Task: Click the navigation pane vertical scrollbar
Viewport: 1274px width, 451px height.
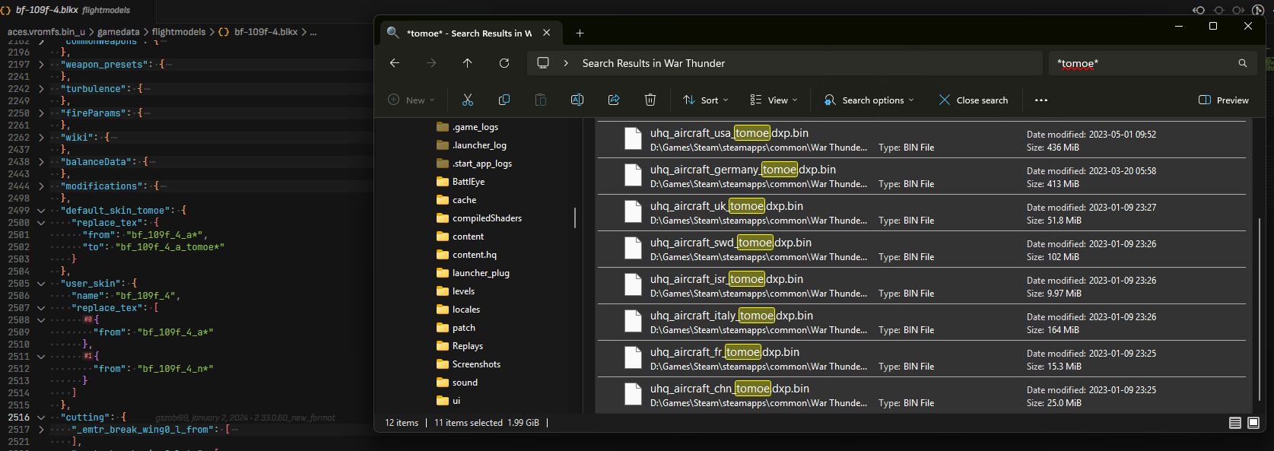Action: pyautogui.click(x=575, y=218)
